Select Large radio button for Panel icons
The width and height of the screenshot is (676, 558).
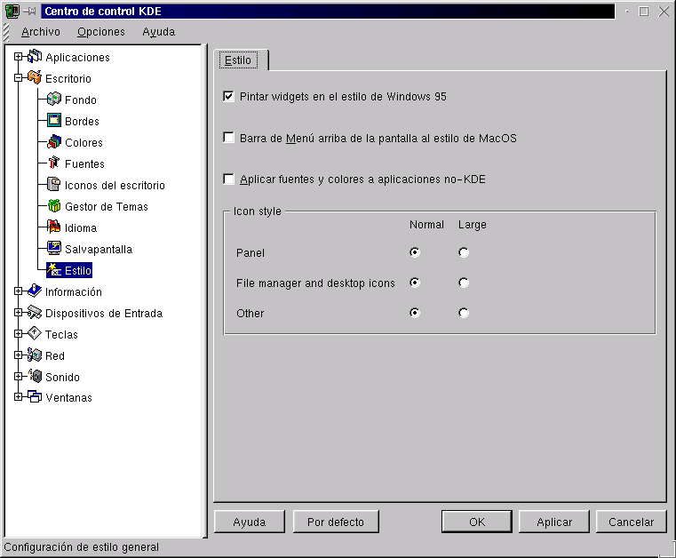[464, 252]
